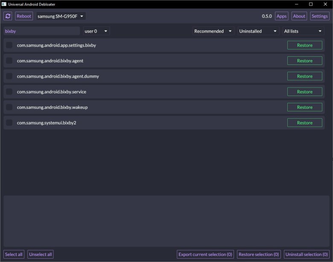Go to Settings
Image resolution: width=333 pixels, height=262 pixels.
[320, 16]
